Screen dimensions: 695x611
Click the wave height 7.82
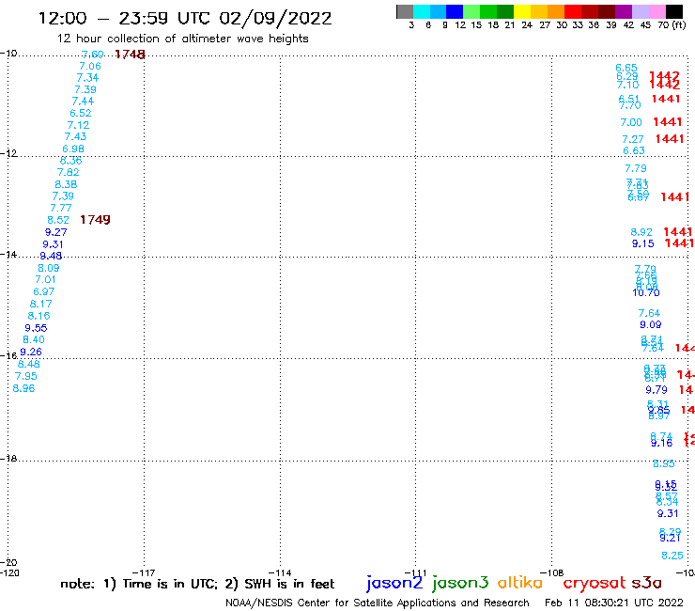coord(69,172)
